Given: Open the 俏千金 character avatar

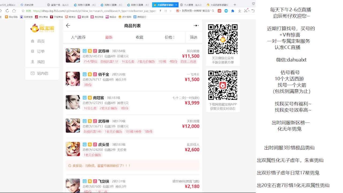Looking at the screenshot, I should pyautogui.click(x=73, y=79).
